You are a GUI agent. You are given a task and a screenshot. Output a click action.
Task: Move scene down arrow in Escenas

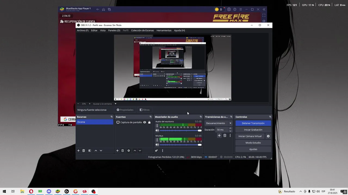coord(101,151)
